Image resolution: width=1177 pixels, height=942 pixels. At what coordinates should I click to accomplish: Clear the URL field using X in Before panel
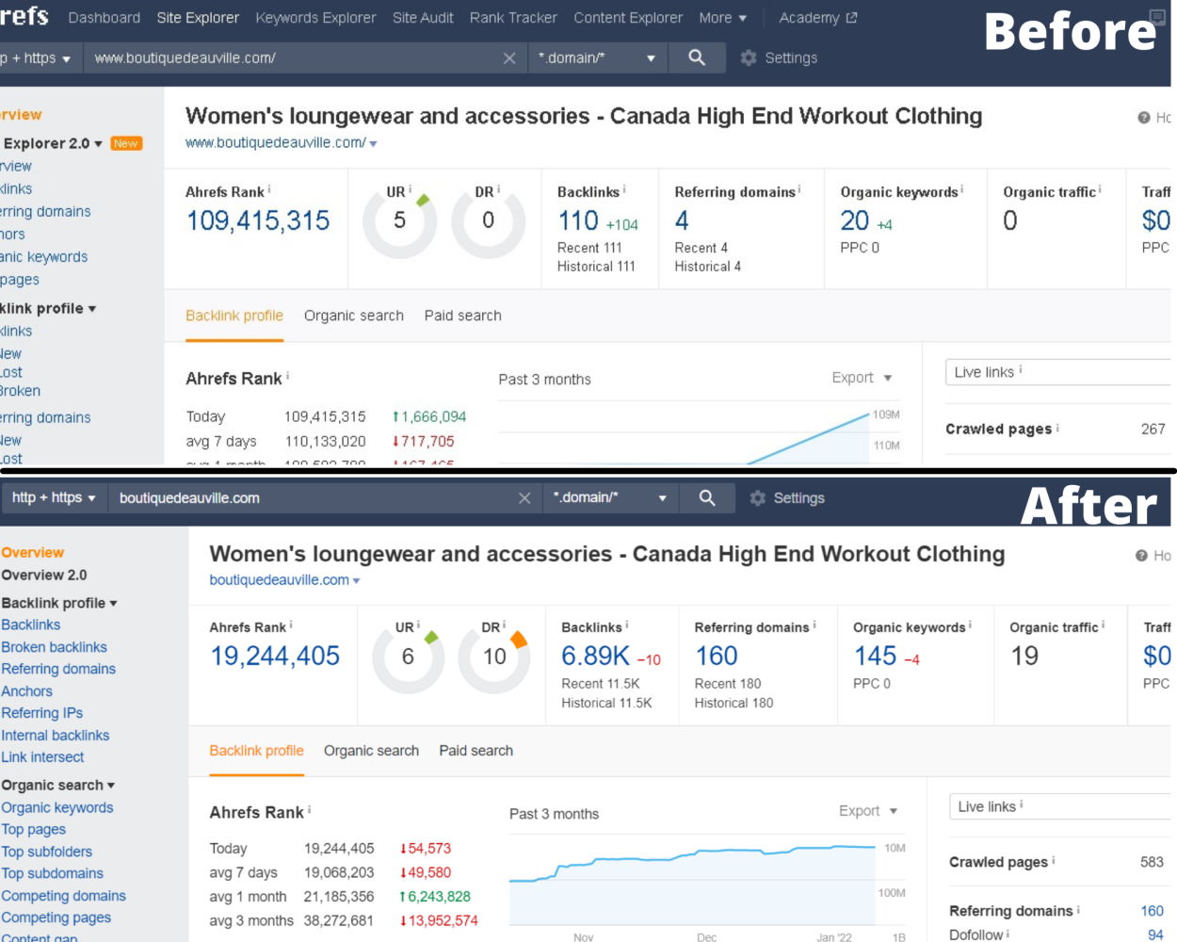(x=509, y=58)
